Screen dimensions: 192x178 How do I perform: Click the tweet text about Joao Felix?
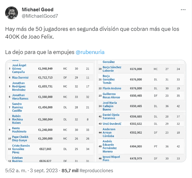click(92, 33)
